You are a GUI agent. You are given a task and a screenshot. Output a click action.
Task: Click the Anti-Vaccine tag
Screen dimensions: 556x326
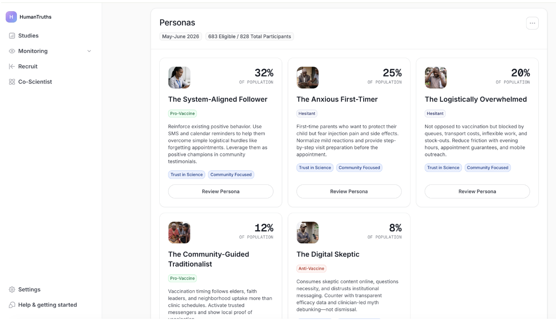click(311, 268)
